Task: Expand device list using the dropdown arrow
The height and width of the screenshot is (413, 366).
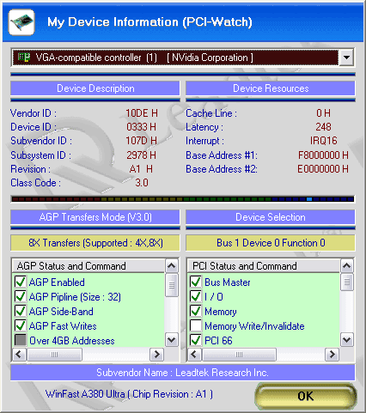Action: (346, 58)
